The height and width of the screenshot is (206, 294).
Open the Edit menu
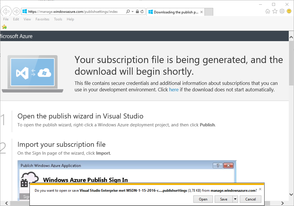[x=16, y=19]
